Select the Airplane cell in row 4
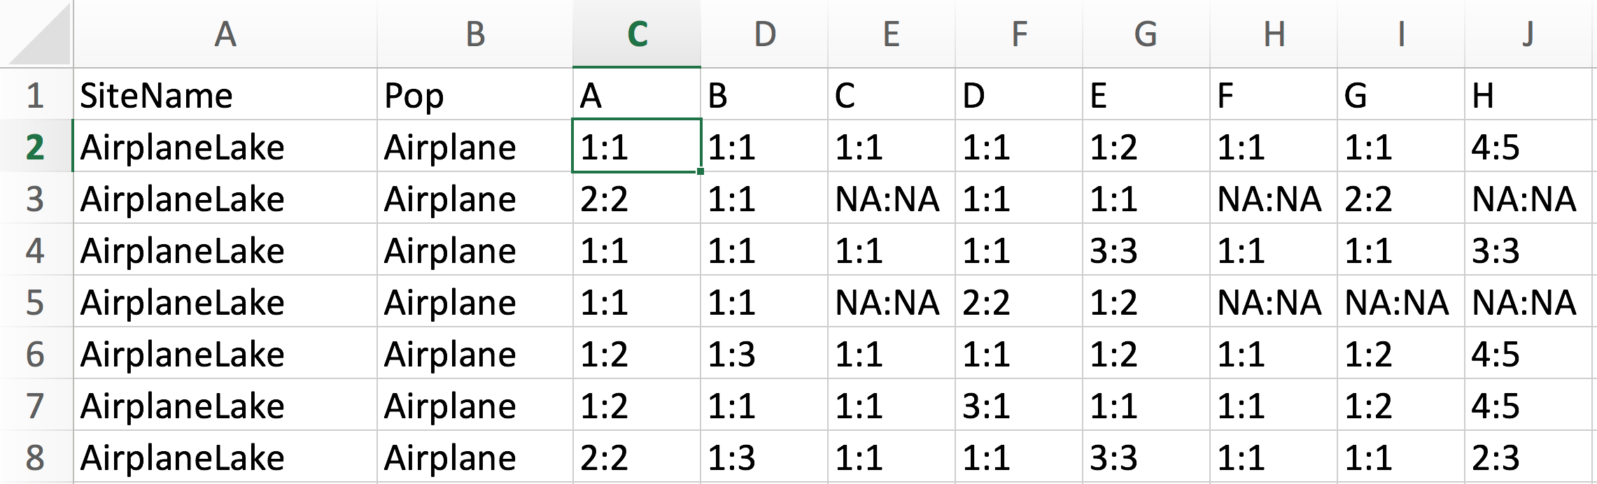The width and height of the screenshot is (1597, 484). [x=474, y=250]
